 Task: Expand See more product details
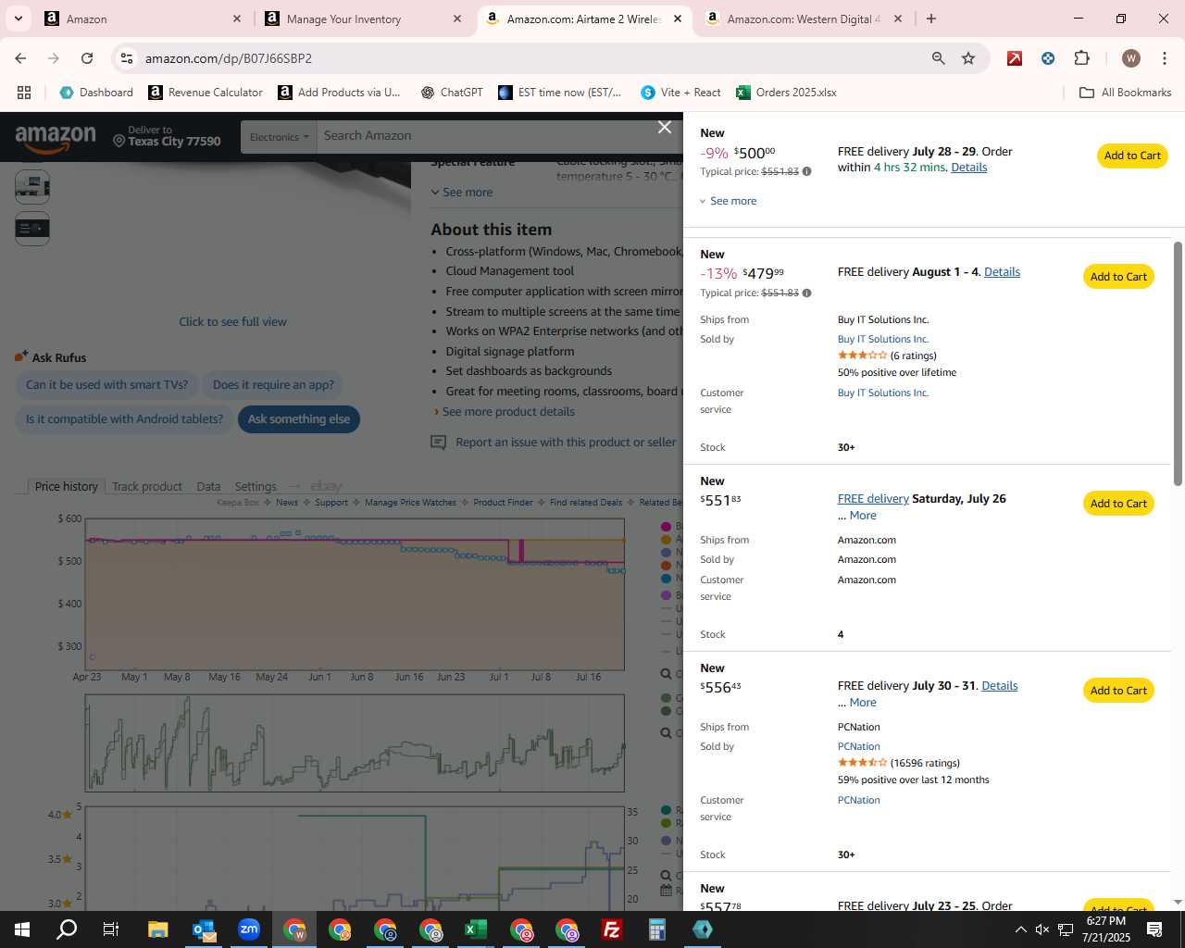coord(505,412)
